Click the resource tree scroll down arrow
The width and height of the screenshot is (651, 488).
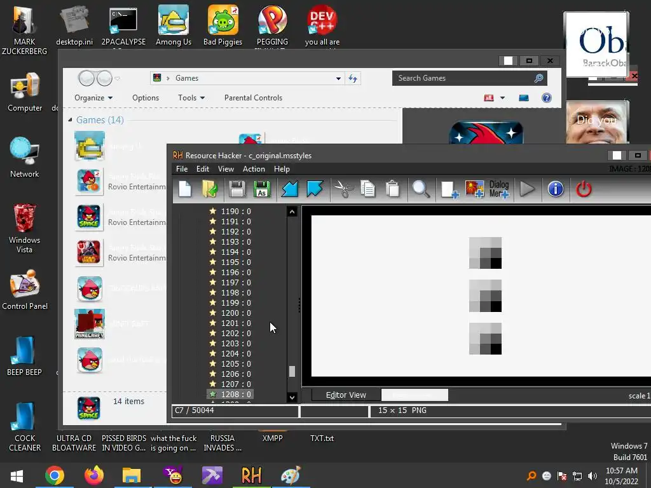[292, 397]
